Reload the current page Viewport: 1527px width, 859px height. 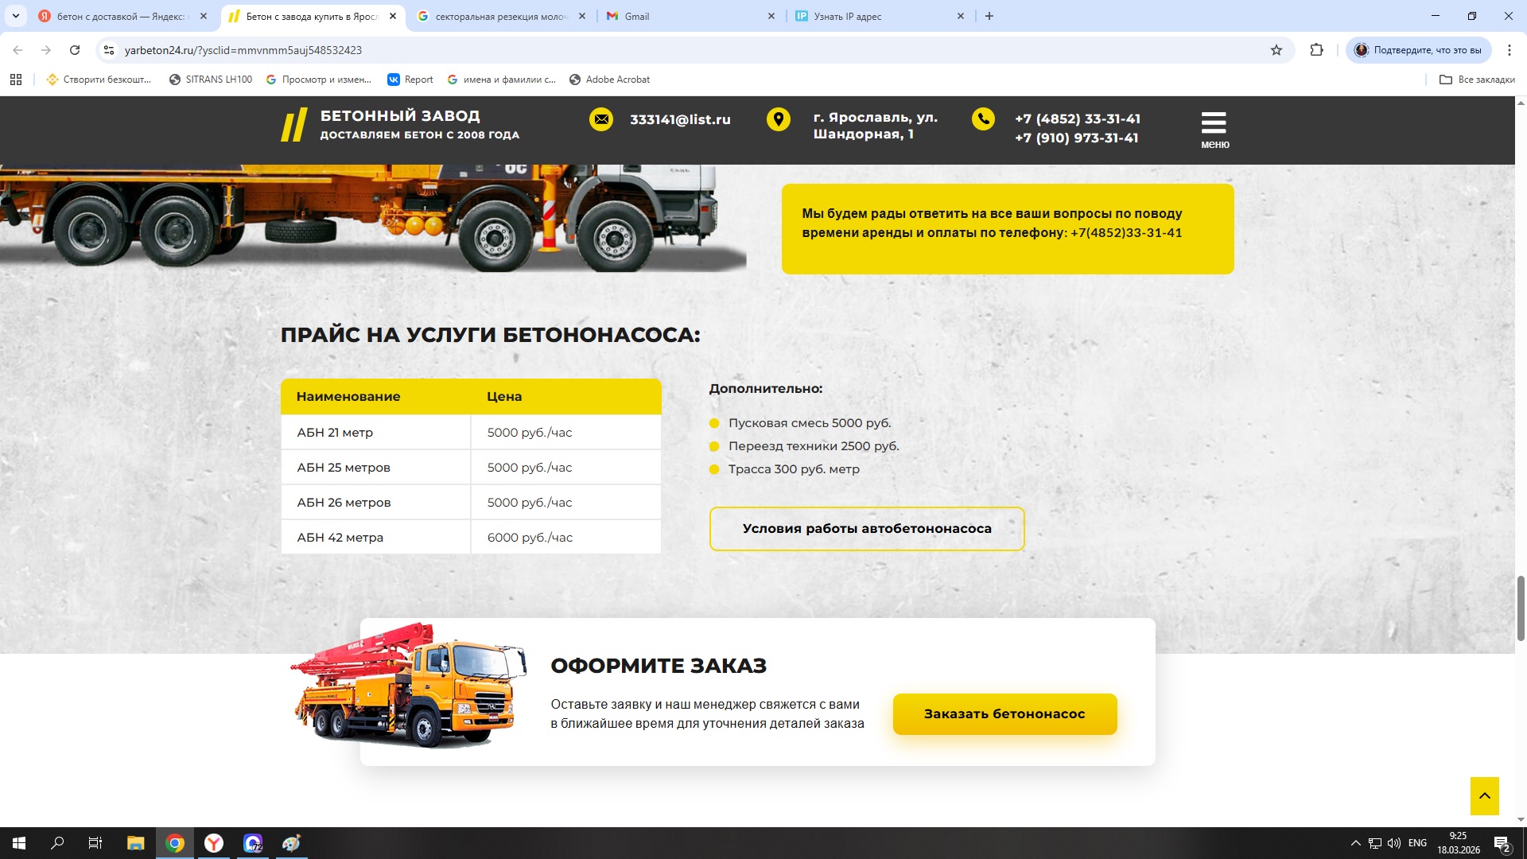(x=75, y=50)
